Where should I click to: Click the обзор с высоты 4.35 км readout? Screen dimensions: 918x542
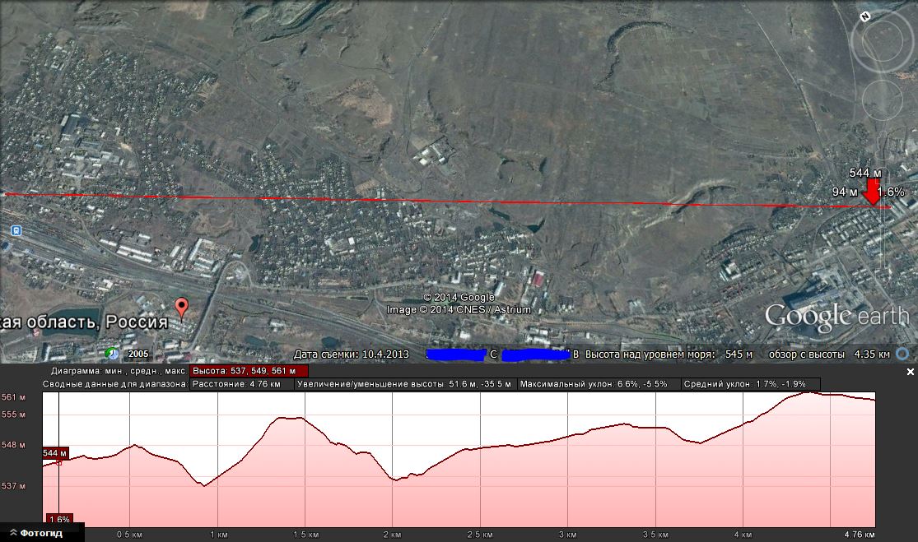pyautogui.click(x=829, y=354)
